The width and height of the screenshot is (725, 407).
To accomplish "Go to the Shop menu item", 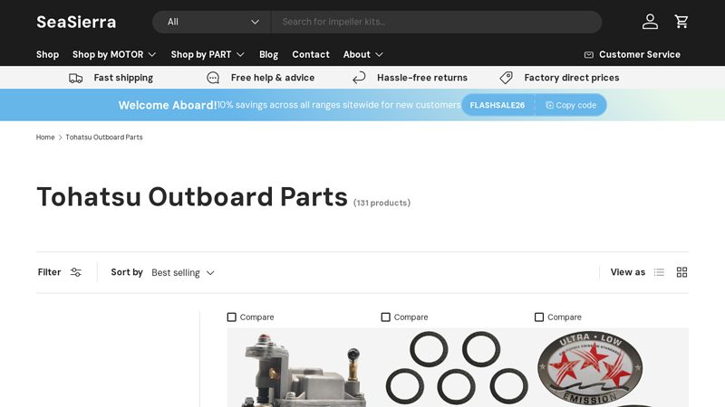I will point(48,54).
